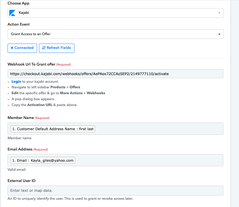Click the Member Name mapped data tag
This screenshot has width=239, height=207.
pyautogui.click(x=53, y=129)
